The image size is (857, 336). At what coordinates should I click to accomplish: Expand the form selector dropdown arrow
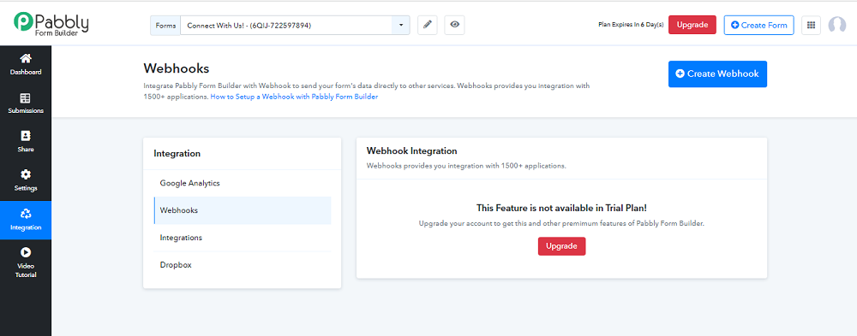pyautogui.click(x=400, y=25)
